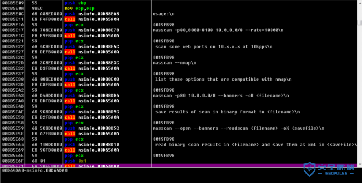Screen dimensions: 362x183
Task: Click the comment 'masscan -p80 10.0.0.0/8 --banners -oB <filename>'
Action: click(221, 95)
